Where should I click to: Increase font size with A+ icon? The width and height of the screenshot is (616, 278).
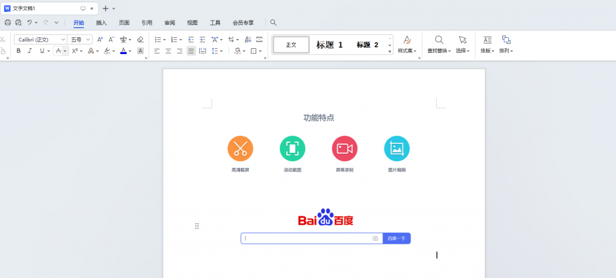[100, 39]
